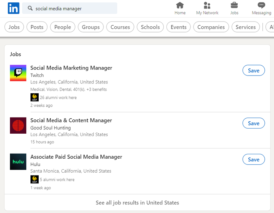Click the LinkedIn logo
Viewport: 274px width, 213px height.
(x=13, y=8)
